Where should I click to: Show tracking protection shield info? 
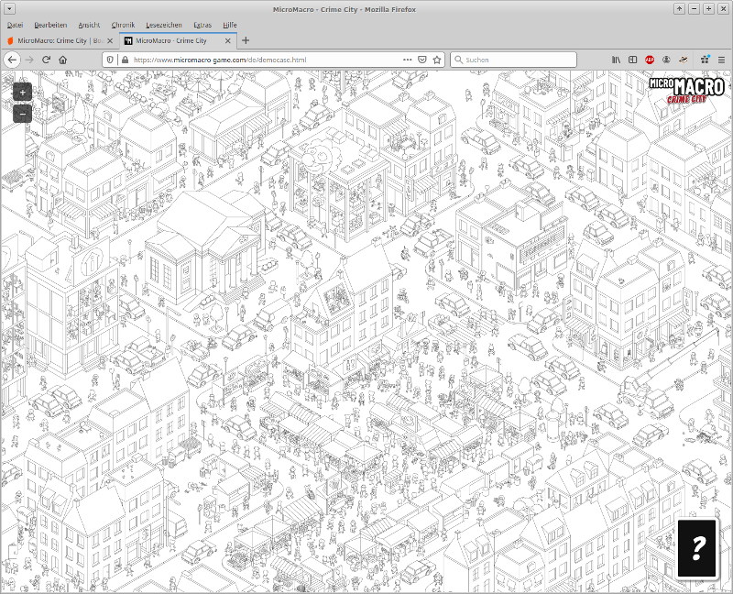click(x=110, y=60)
